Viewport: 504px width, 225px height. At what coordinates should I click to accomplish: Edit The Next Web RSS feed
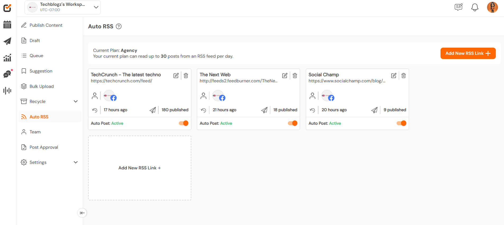(285, 75)
